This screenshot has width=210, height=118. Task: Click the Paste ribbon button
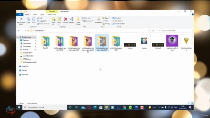click(33, 20)
